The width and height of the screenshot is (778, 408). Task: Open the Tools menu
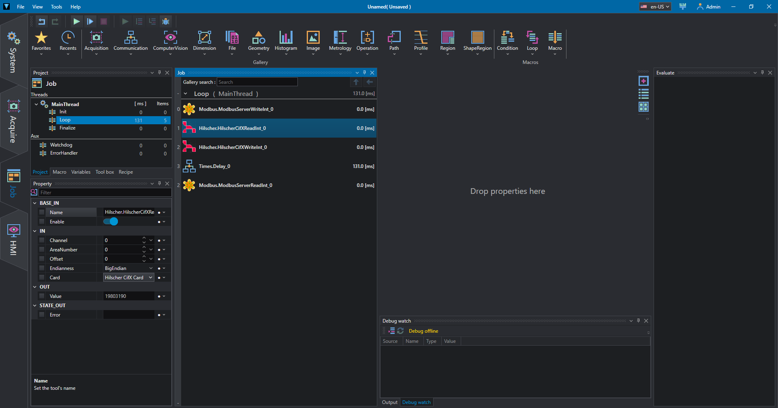tap(56, 7)
